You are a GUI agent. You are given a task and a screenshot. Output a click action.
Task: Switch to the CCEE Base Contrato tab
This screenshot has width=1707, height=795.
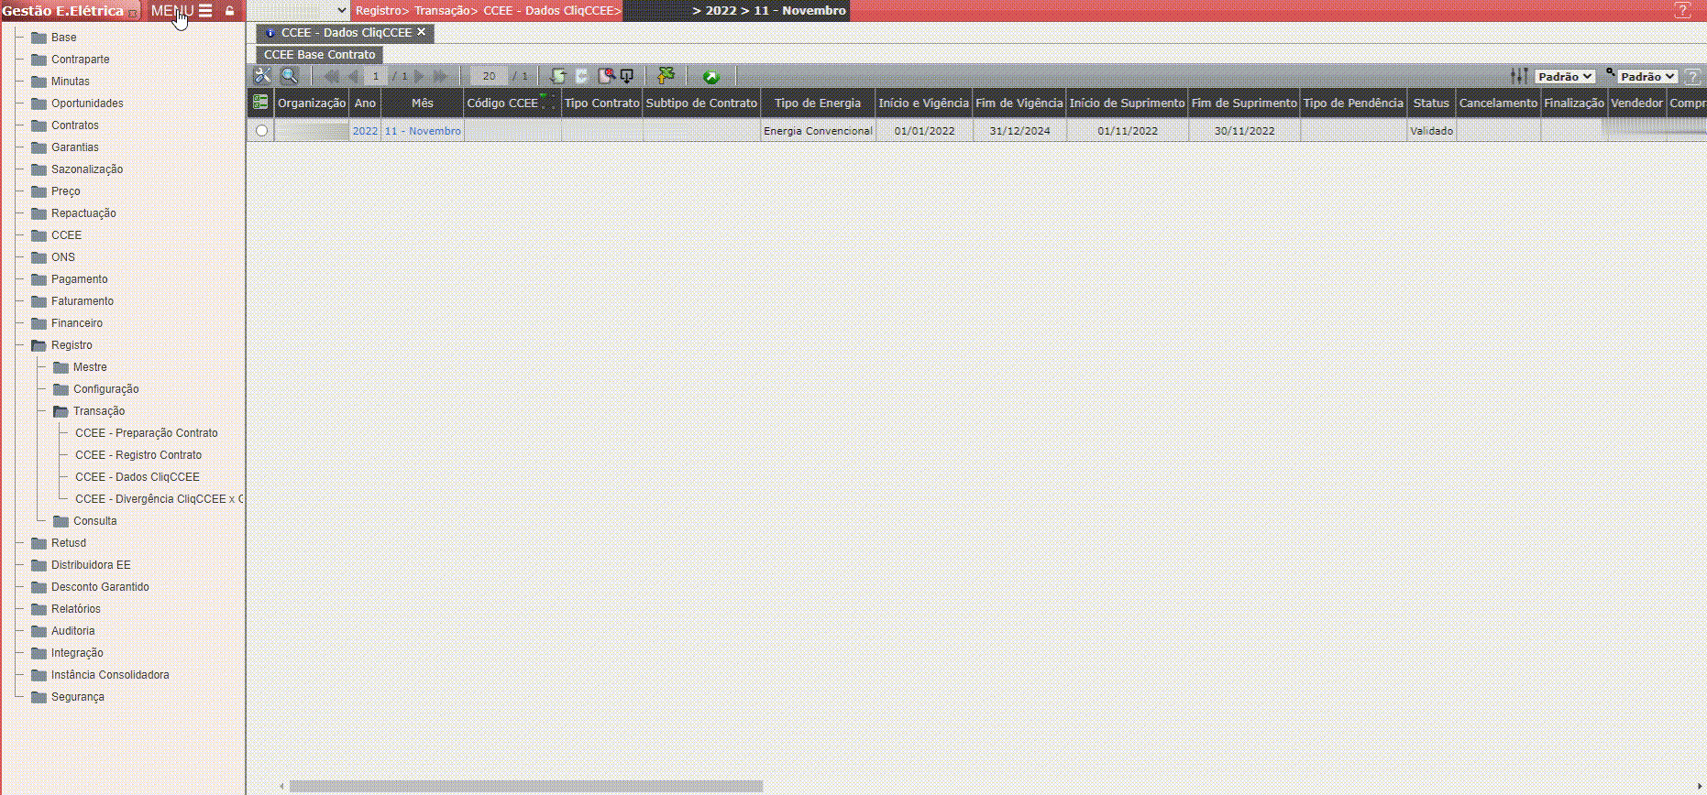tap(319, 55)
